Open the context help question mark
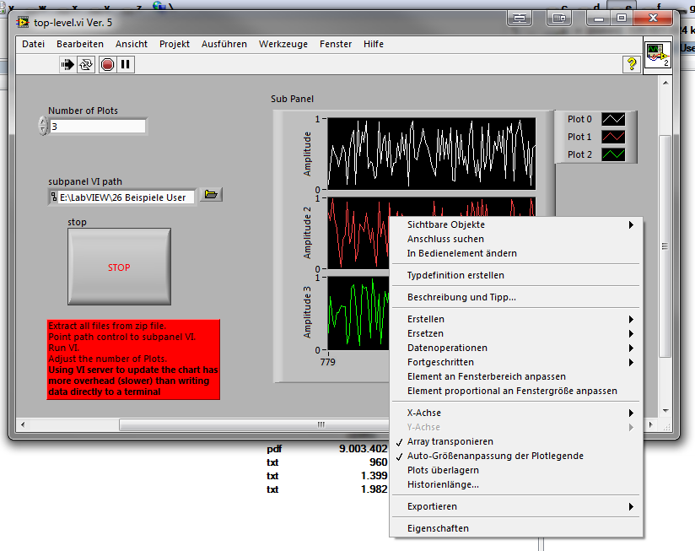The width and height of the screenshot is (695, 551). click(x=630, y=64)
